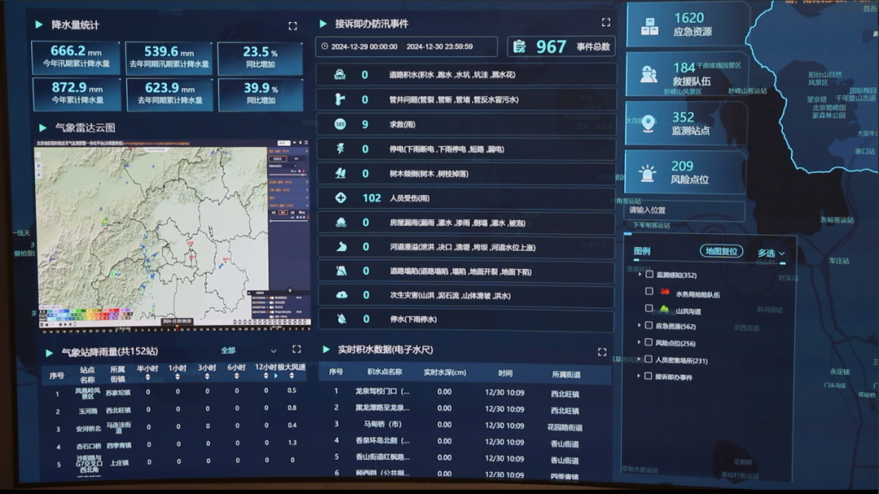Check the 应急资源(562) checkbox
Screen dimensions: 879x494
649,325
